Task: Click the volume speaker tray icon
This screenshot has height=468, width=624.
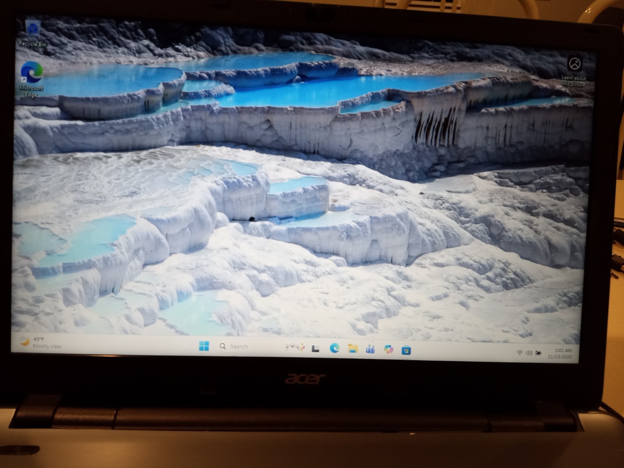Action: [529, 353]
